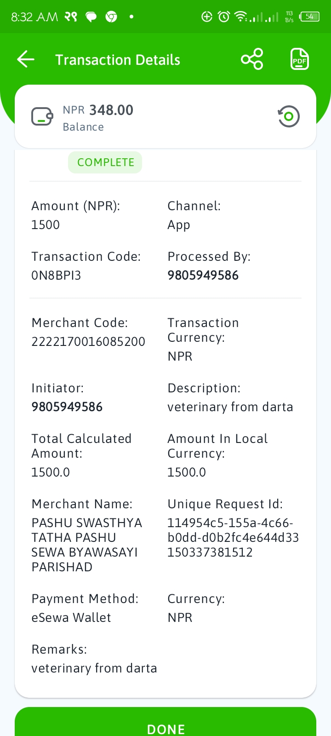Tap the Wi-Fi status icon
The image size is (331, 736).
[x=241, y=17]
